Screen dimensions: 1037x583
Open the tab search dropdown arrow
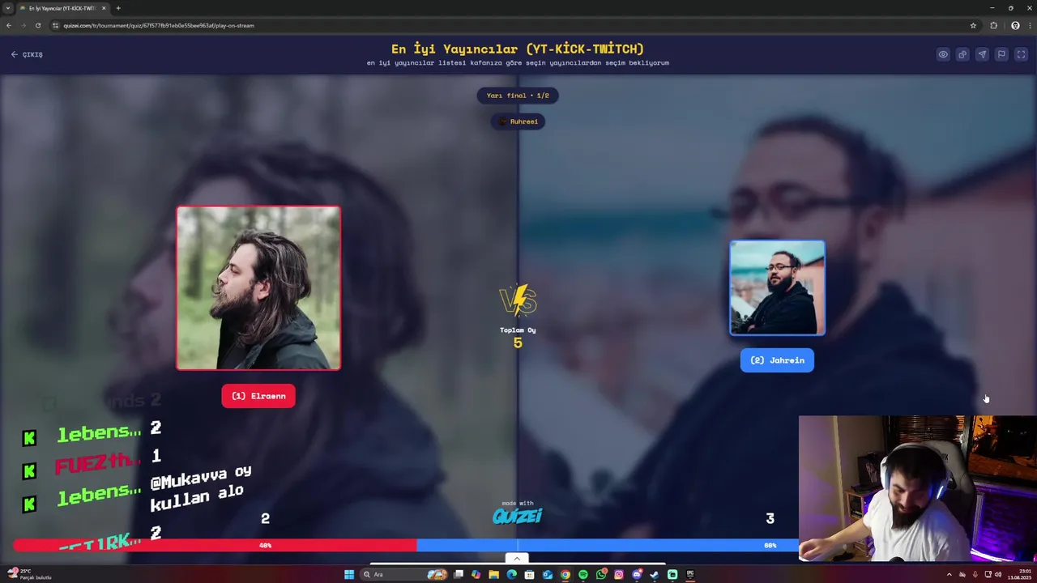pyautogui.click(x=7, y=8)
